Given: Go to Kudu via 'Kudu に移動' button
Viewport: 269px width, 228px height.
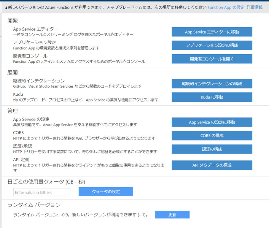Looking at the screenshot, I should click(212, 97).
